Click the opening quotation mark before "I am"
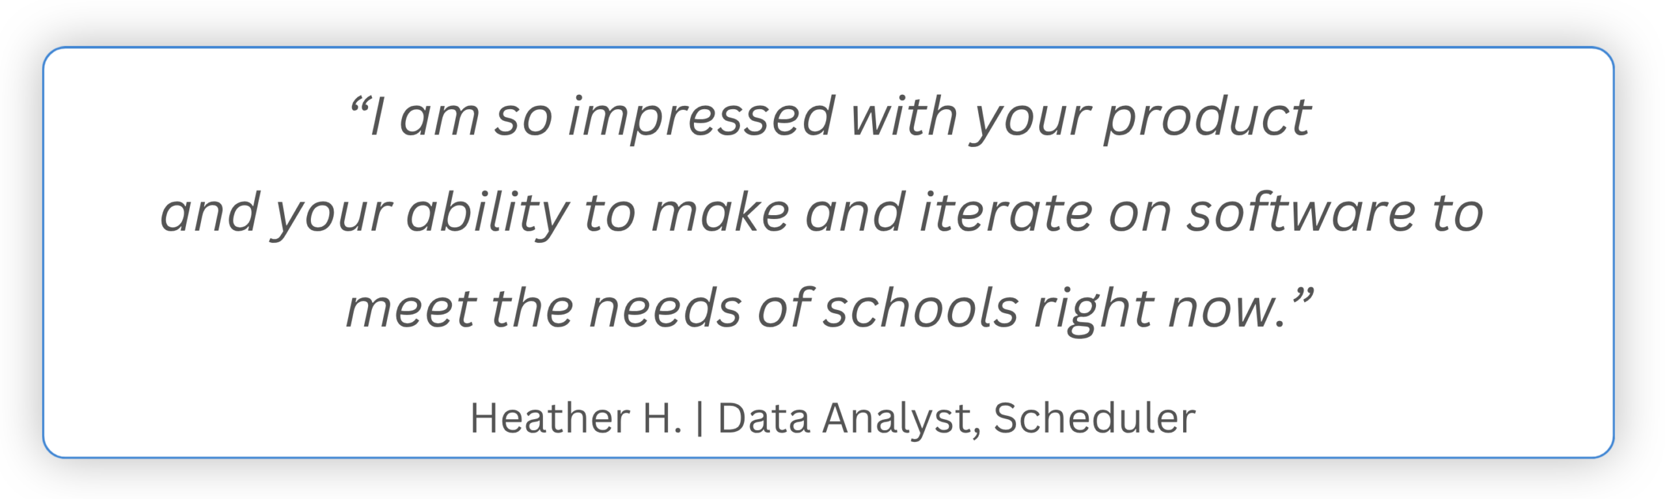 (359, 104)
